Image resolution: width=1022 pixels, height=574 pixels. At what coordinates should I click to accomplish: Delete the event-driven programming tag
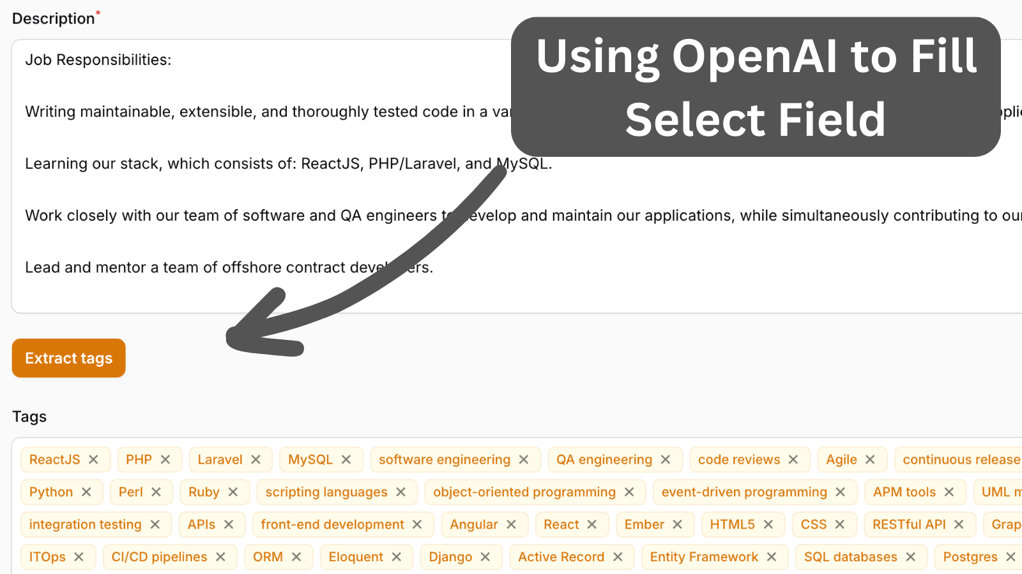[841, 492]
